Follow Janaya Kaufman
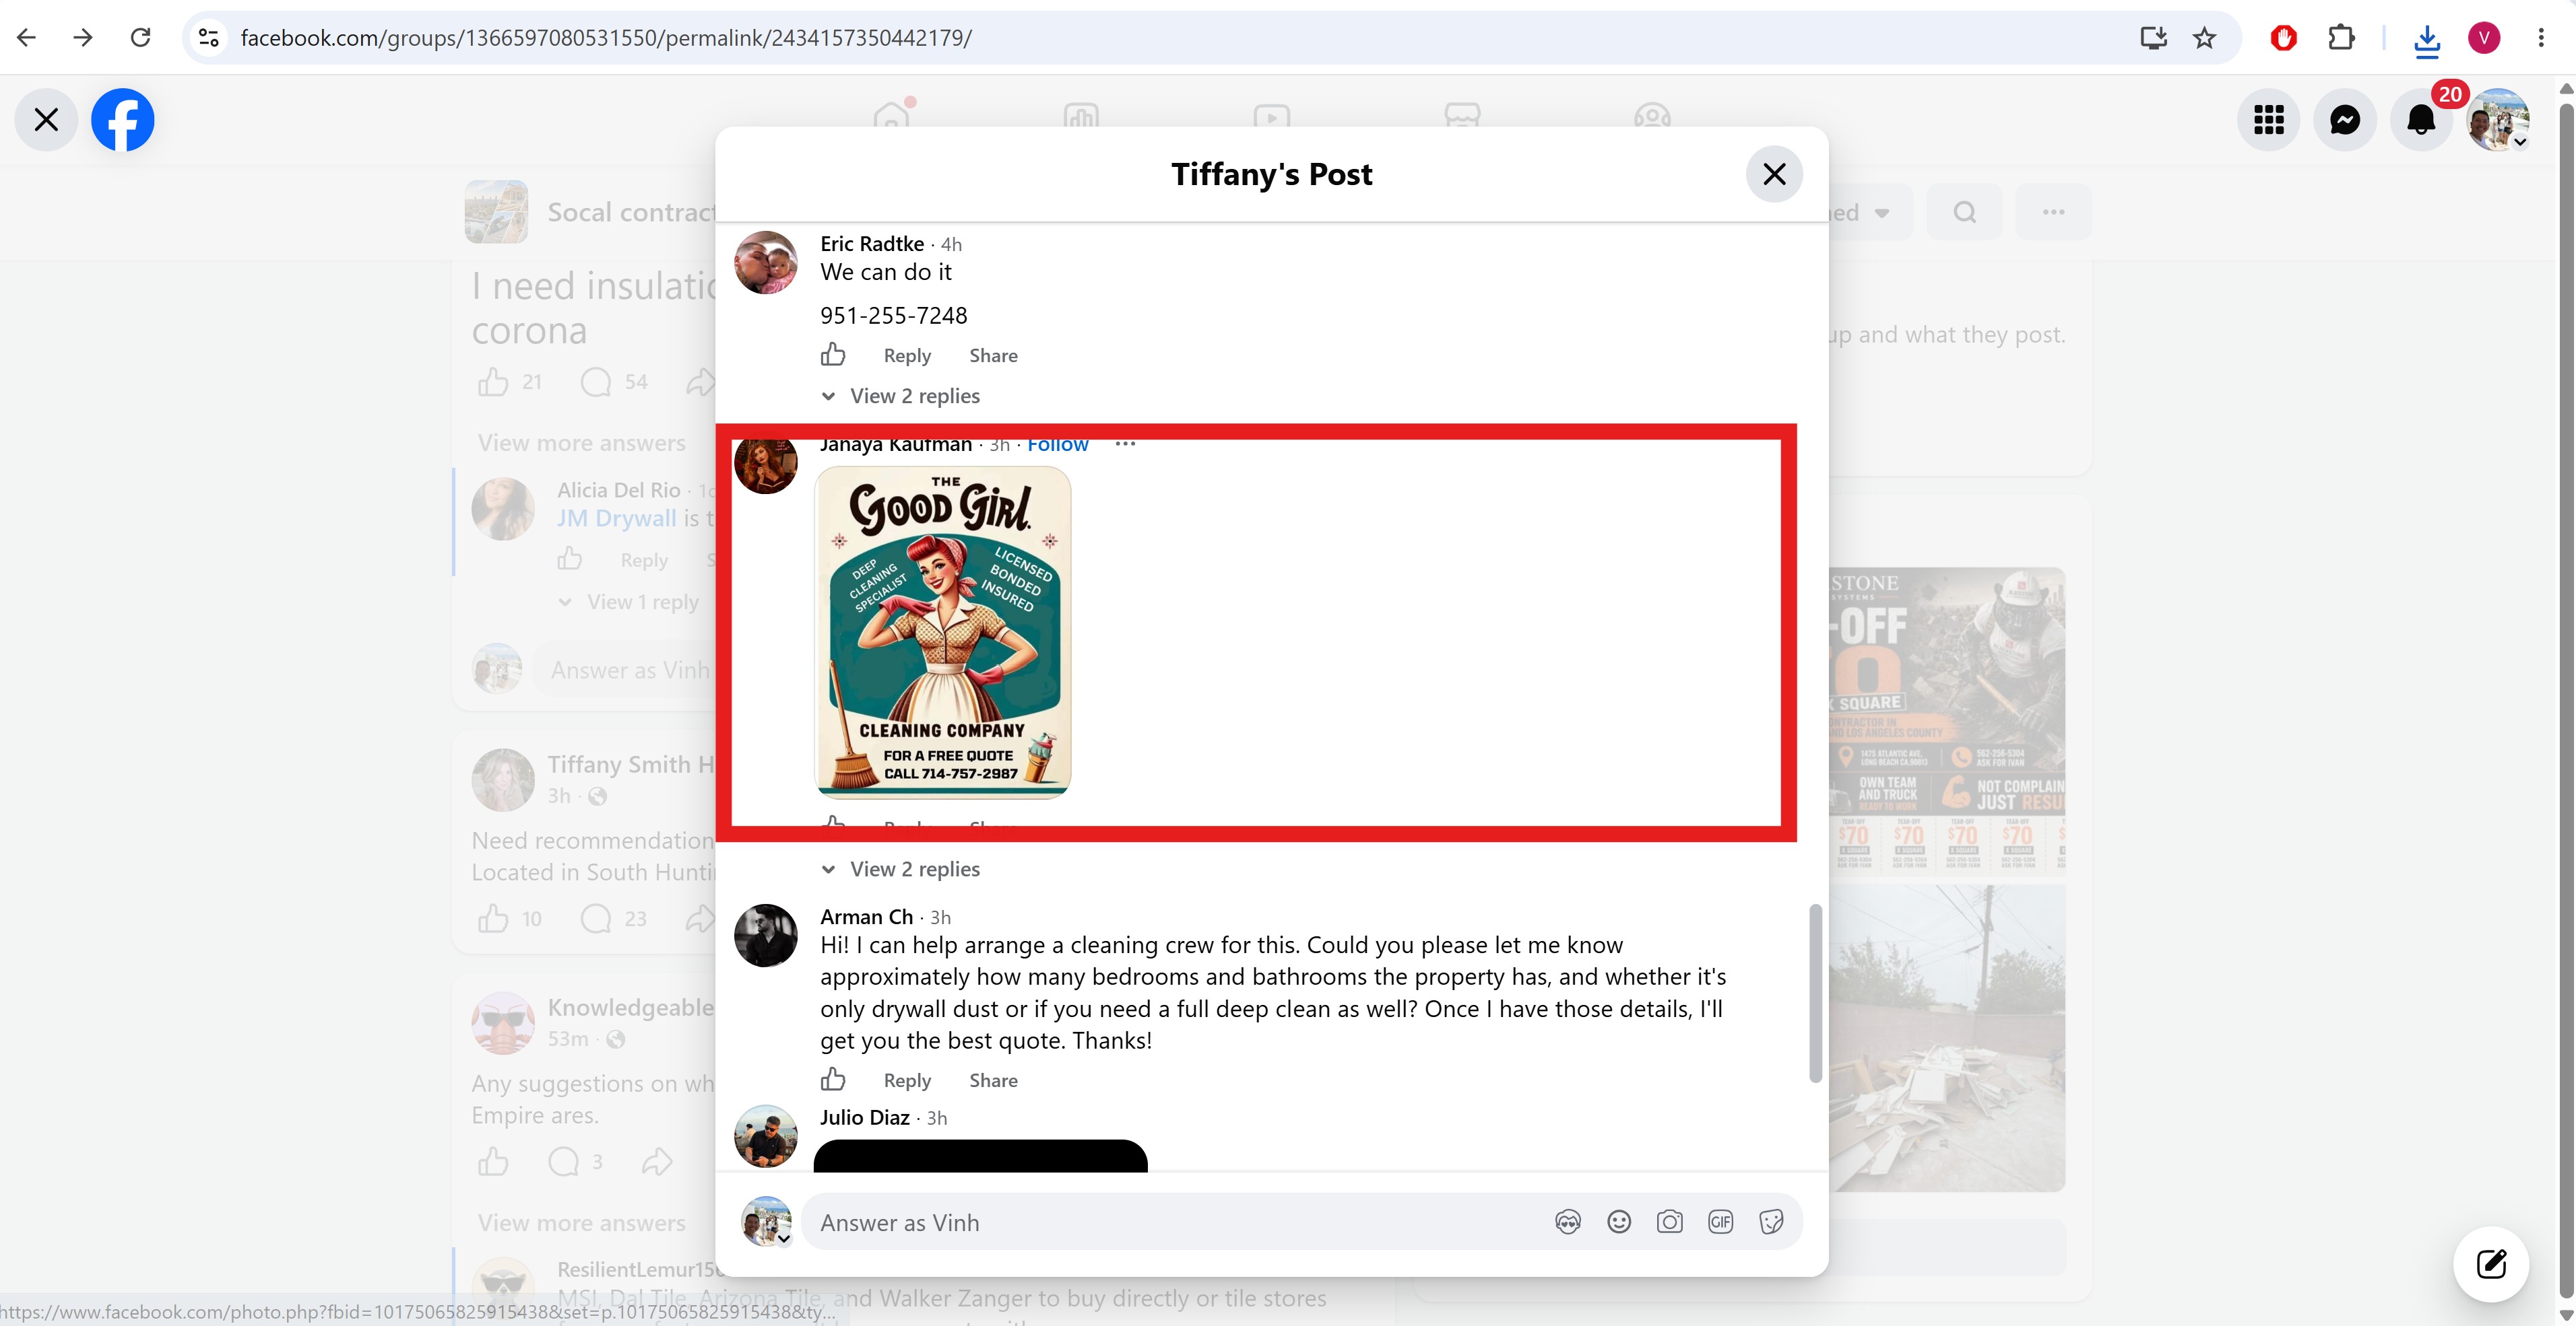This screenshot has height=1326, width=2576. pyautogui.click(x=1057, y=446)
